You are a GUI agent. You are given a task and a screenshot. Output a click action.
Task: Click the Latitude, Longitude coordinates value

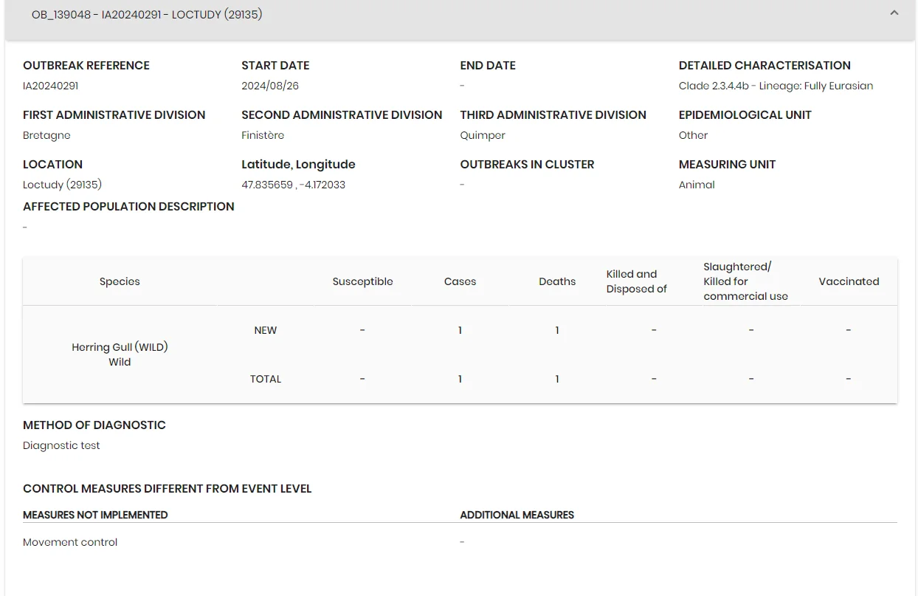coord(293,185)
